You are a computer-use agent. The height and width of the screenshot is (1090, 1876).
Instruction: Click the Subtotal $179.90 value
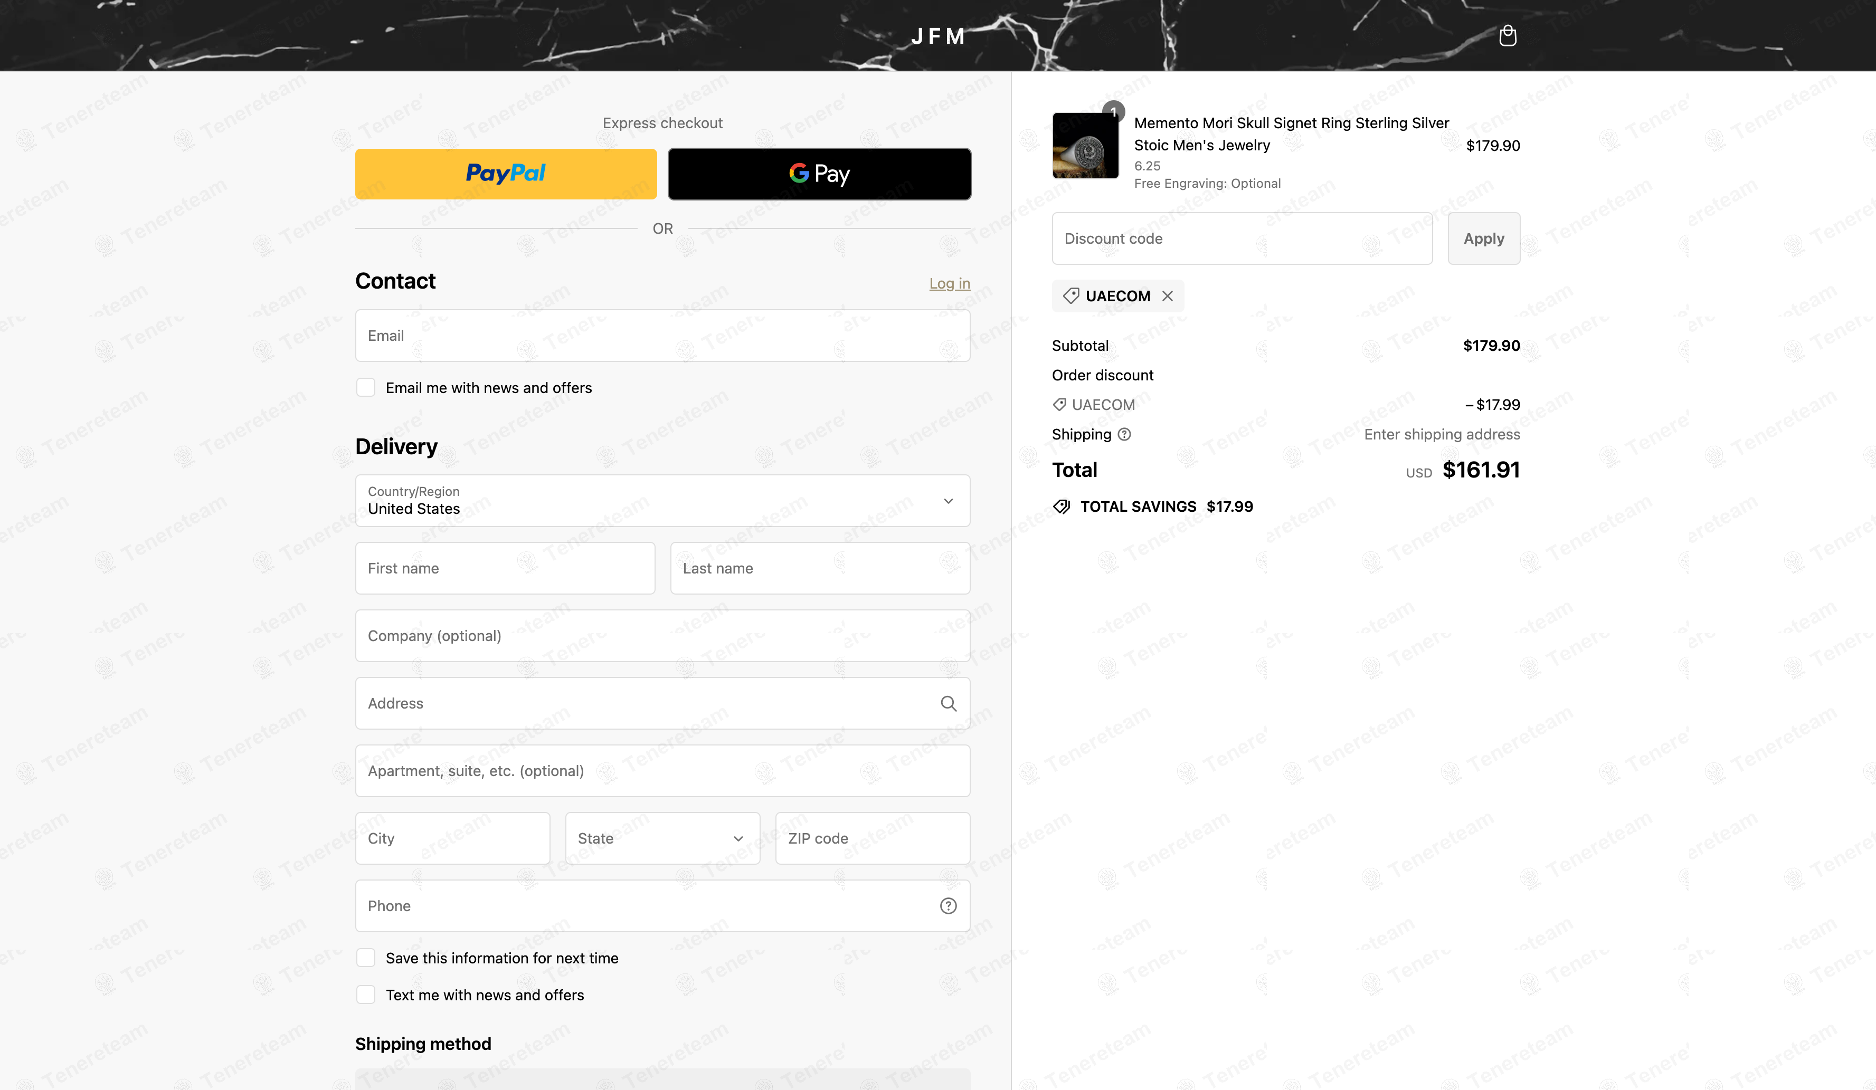(1491, 345)
